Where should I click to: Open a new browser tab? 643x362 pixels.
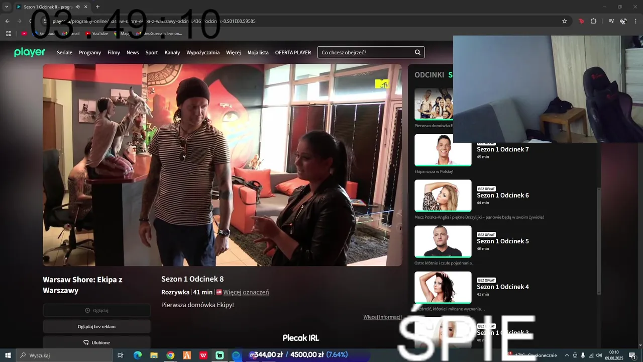pos(97,7)
